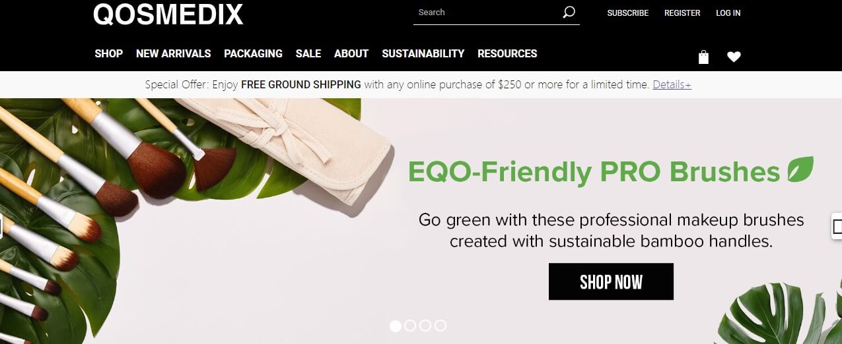Go to NEW ARRIVALS

click(x=173, y=53)
